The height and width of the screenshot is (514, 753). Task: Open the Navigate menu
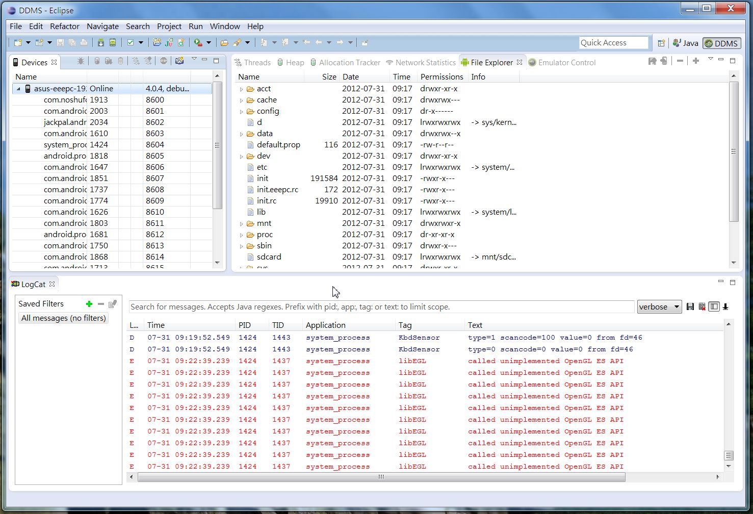point(102,27)
